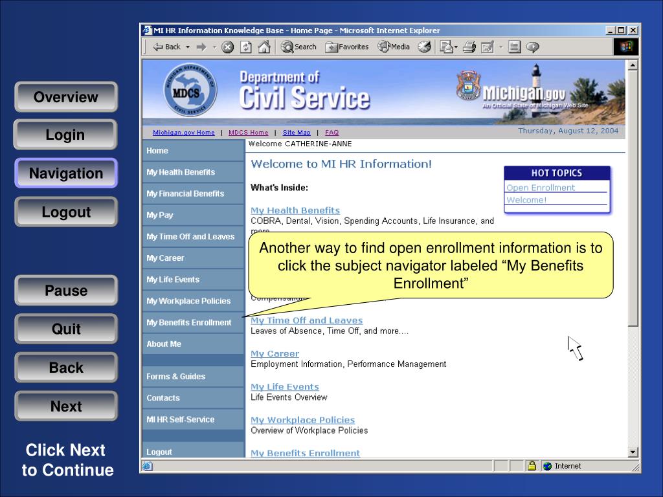Click the Stop loading icon
The height and width of the screenshot is (497, 663).
[x=227, y=47]
